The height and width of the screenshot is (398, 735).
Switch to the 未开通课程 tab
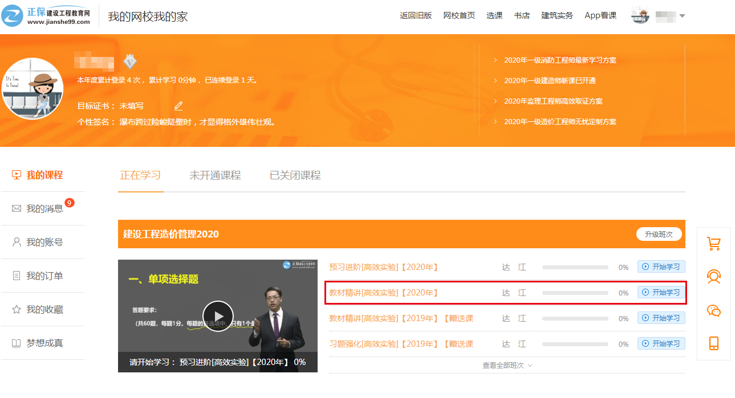tap(215, 175)
